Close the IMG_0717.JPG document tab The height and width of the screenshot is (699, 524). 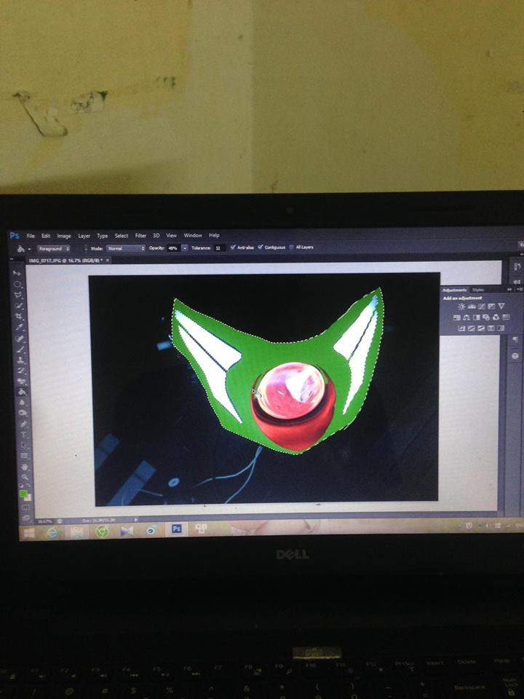pos(108,260)
